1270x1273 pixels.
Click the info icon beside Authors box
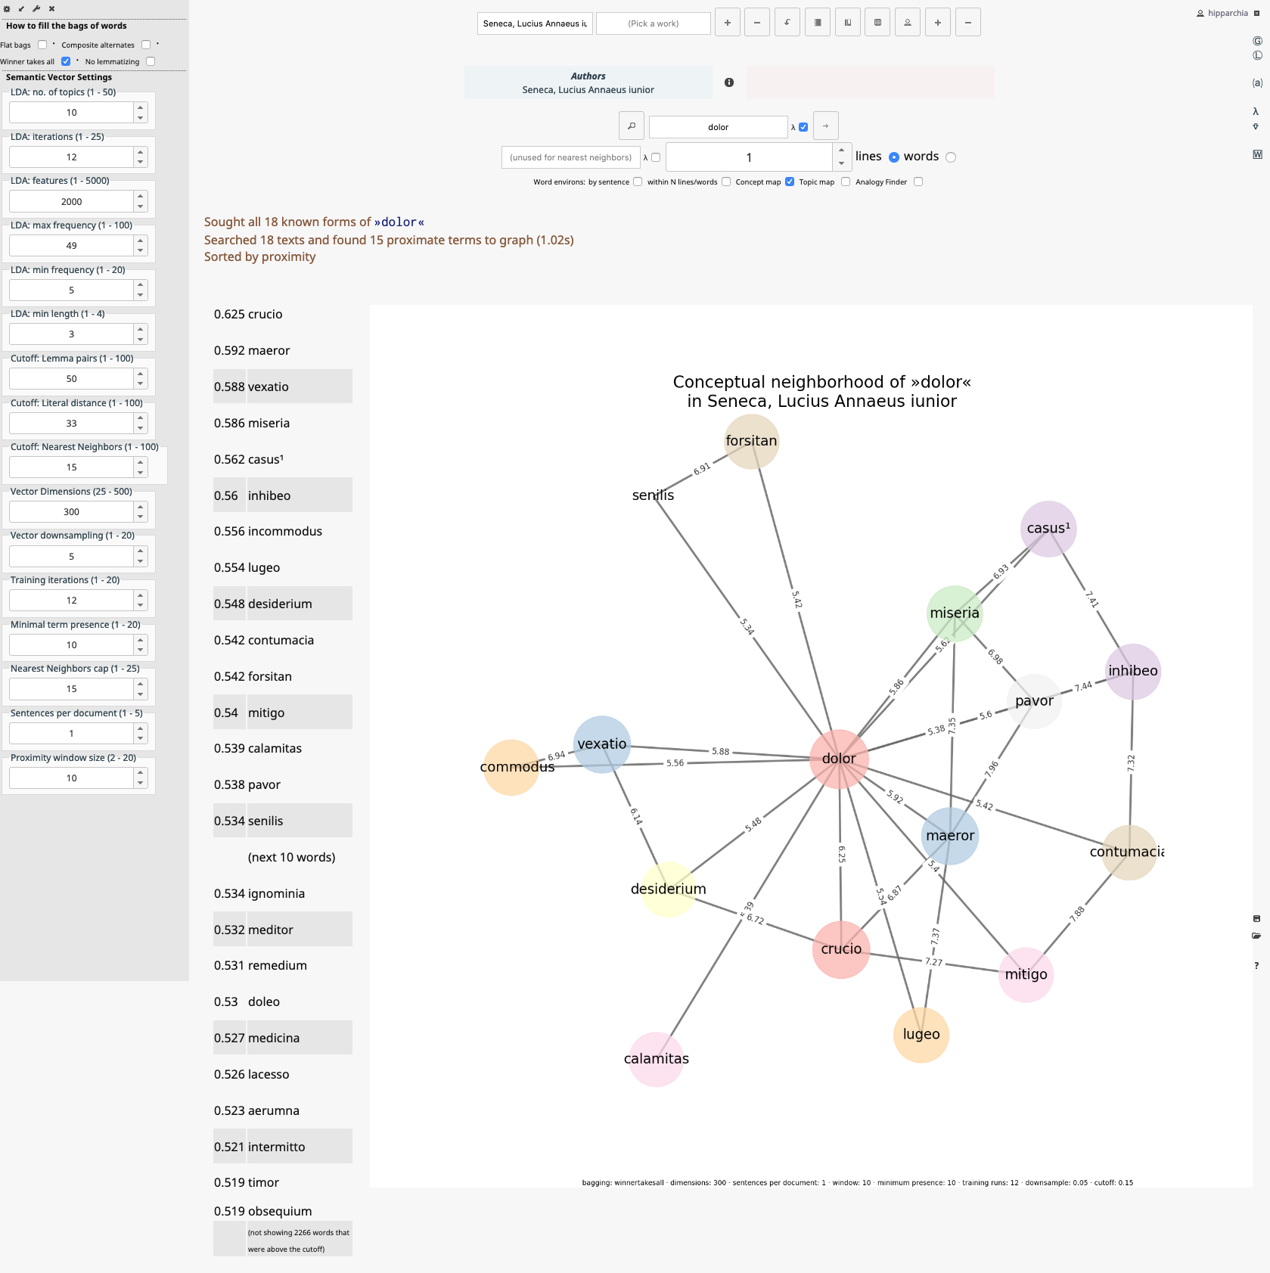point(728,82)
